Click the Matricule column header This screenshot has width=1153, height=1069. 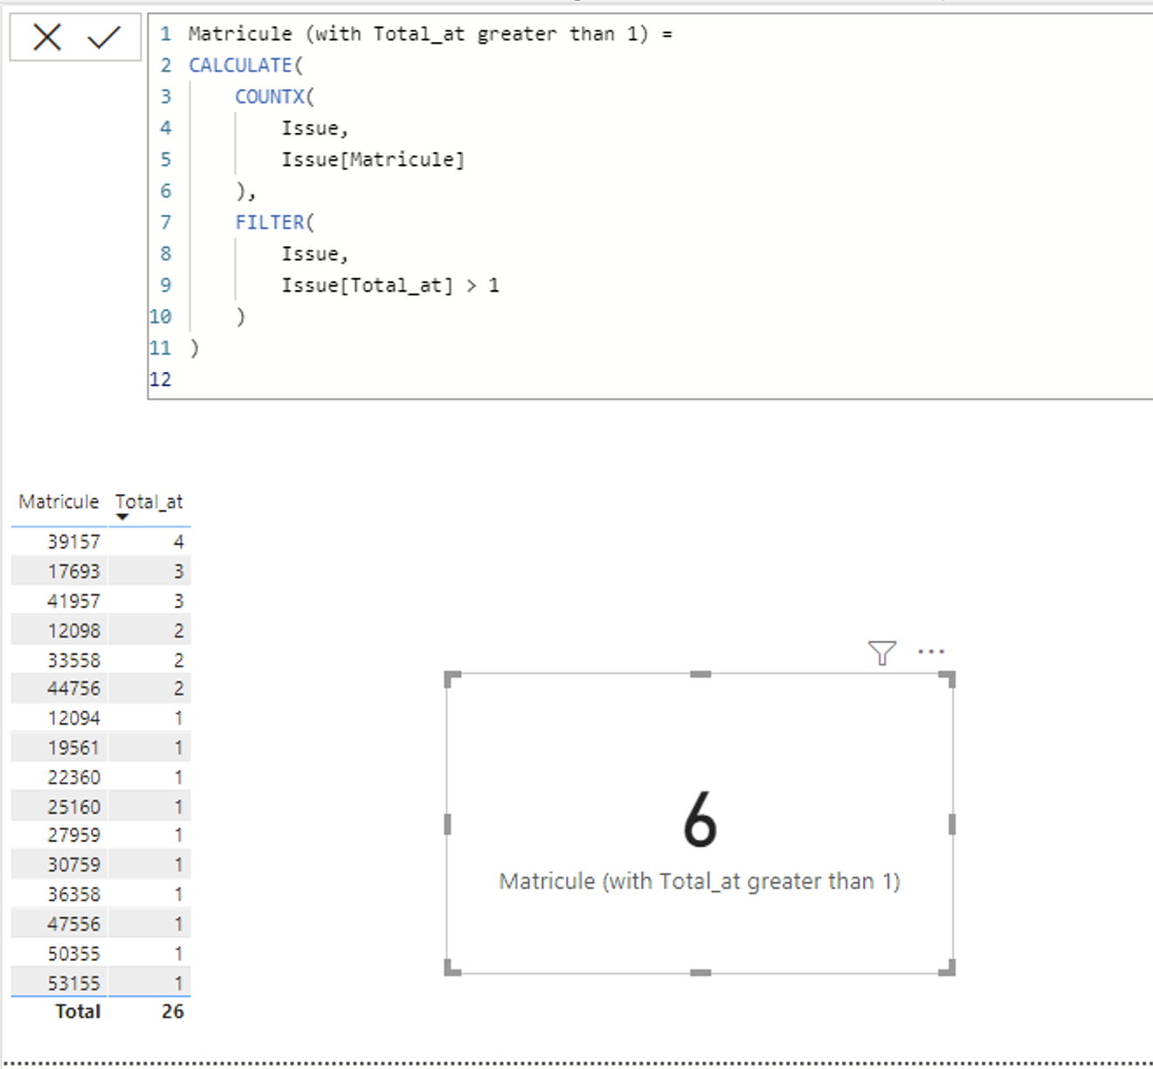point(59,502)
